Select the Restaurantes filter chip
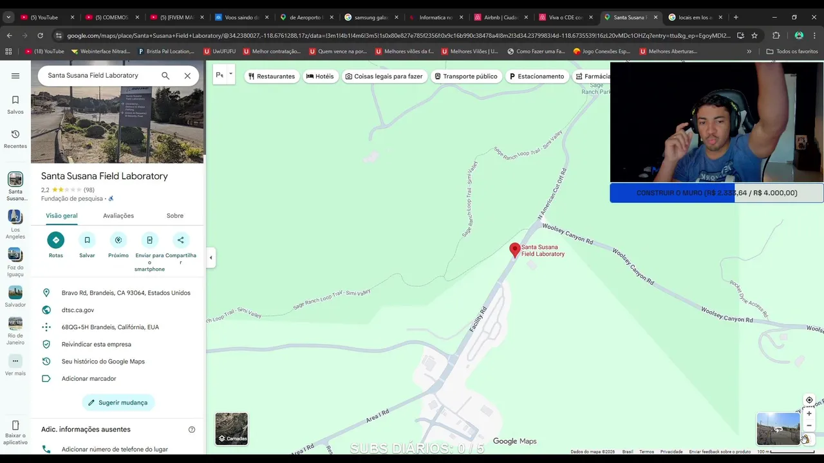 pos(272,76)
